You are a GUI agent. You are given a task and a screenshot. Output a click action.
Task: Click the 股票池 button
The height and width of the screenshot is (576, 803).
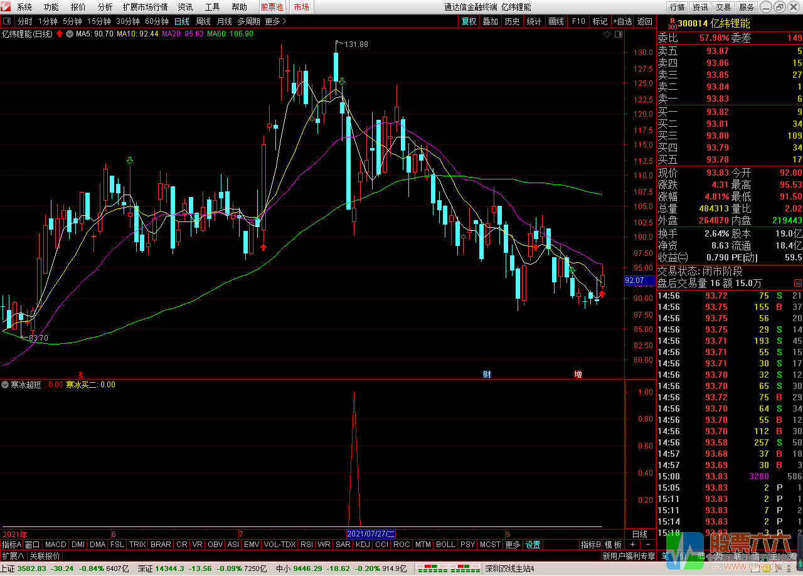coord(272,8)
